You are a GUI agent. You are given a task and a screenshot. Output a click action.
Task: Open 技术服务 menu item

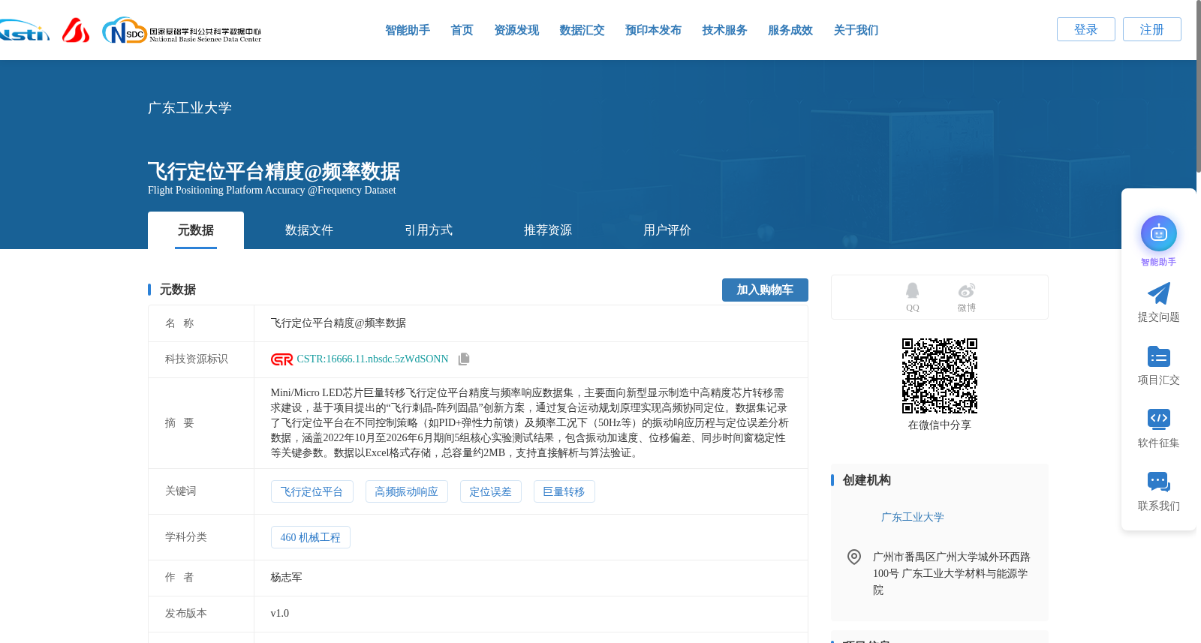click(724, 30)
